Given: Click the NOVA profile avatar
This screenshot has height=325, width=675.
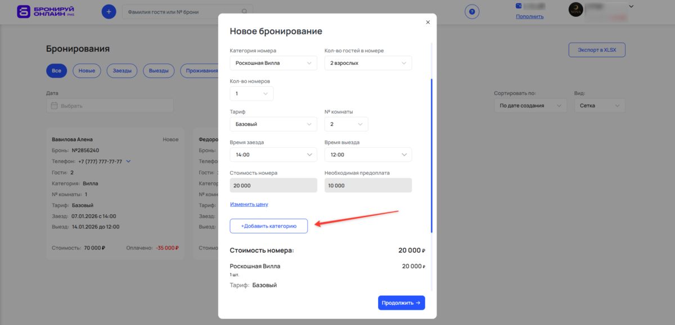Looking at the screenshot, I should [x=575, y=10].
